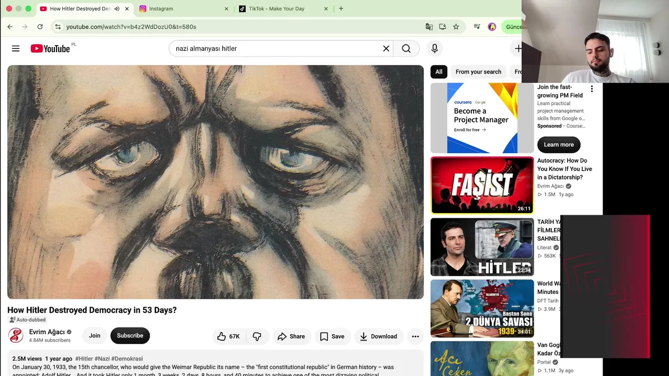Open the #Demokrasi hashtag link

pyautogui.click(x=127, y=359)
